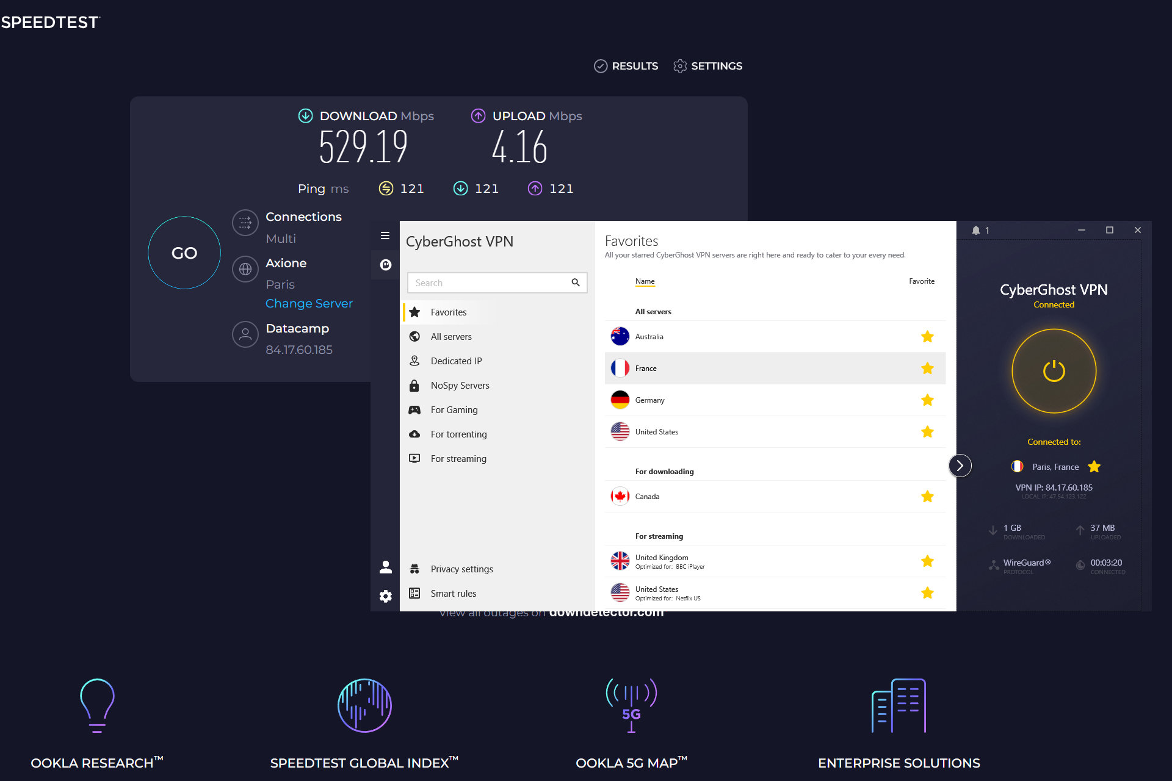Image resolution: width=1172 pixels, height=781 pixels.
Task: Click the Privacy Settings shield icon
Action: (x=415, y=568)
